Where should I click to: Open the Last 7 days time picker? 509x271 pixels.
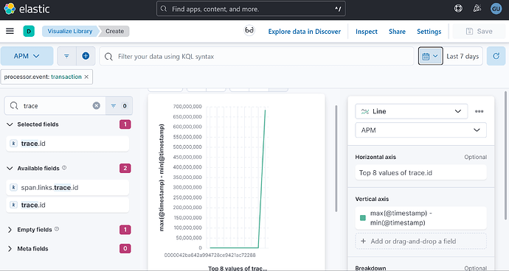click(463, 56)
